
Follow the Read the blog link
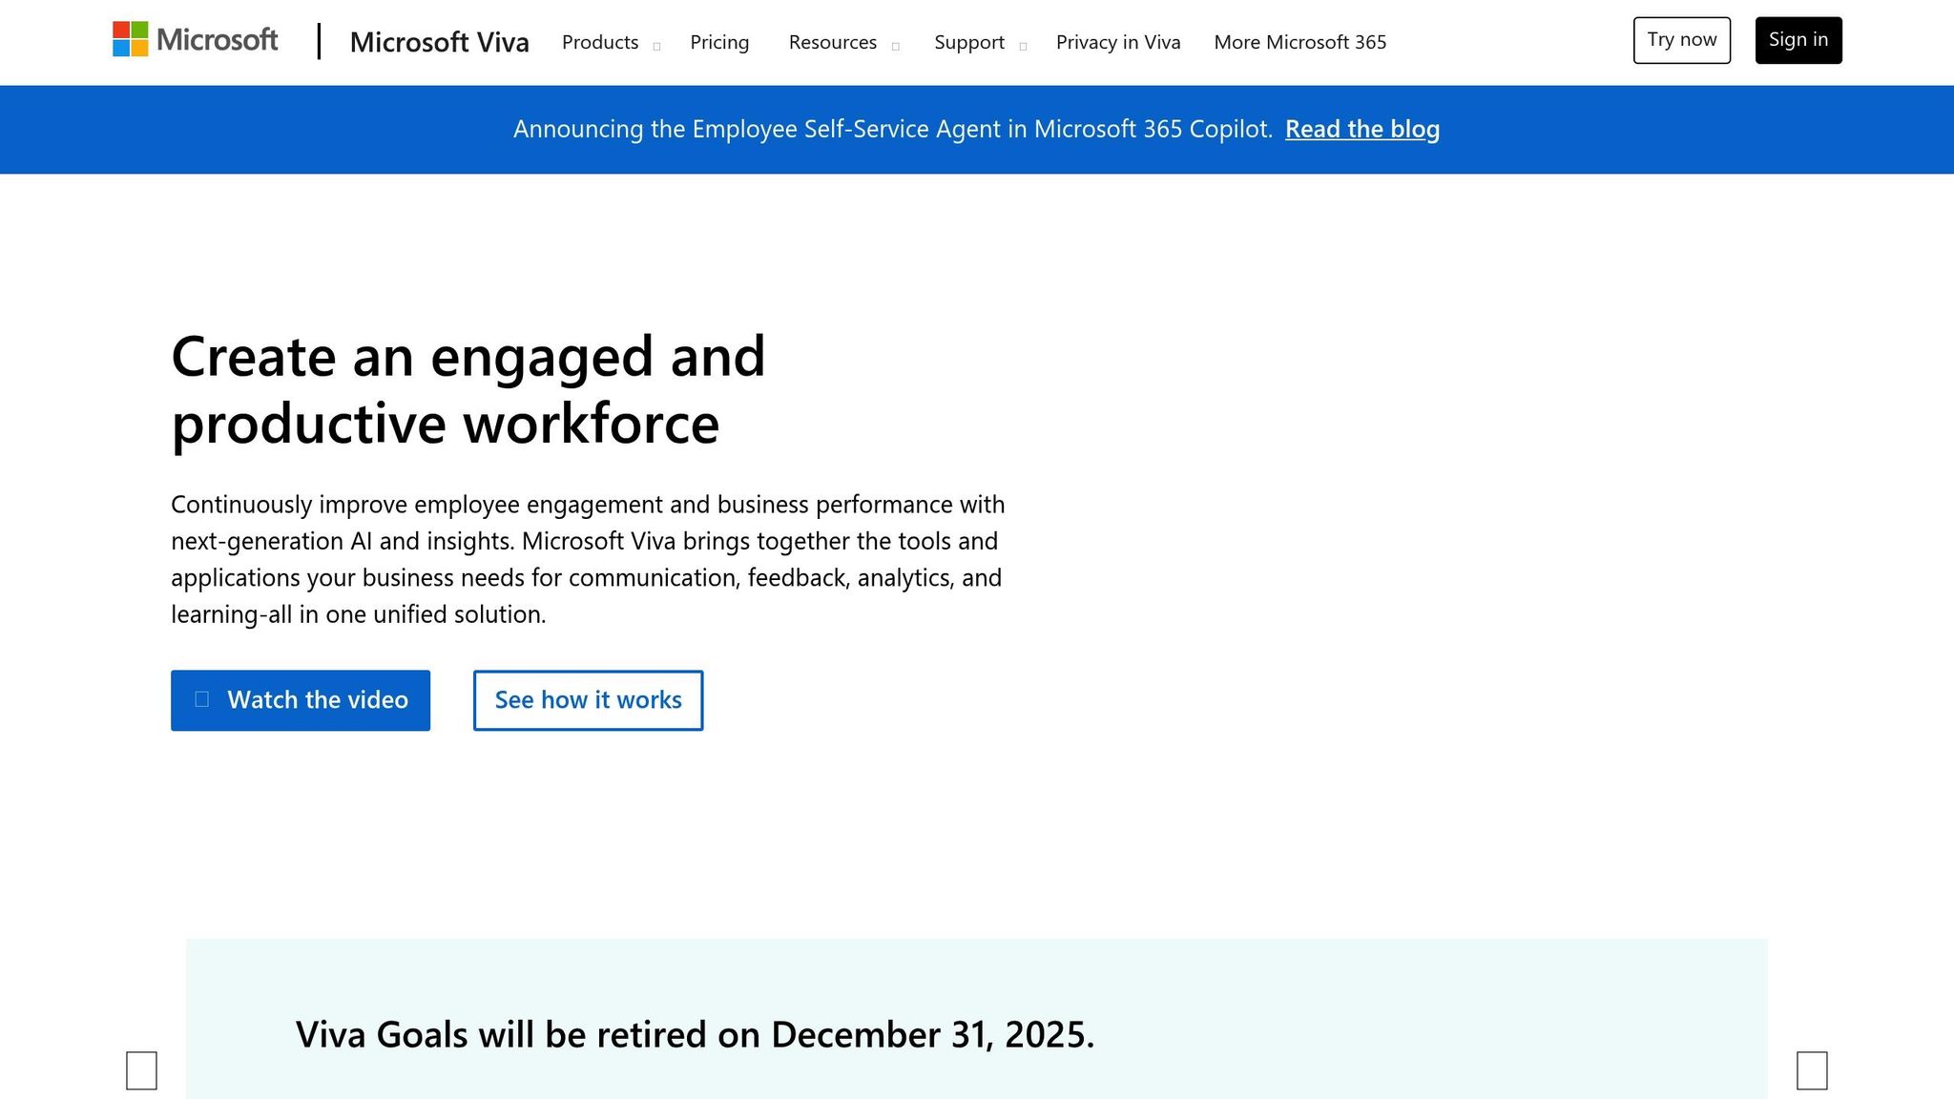tap(1362, 129)
